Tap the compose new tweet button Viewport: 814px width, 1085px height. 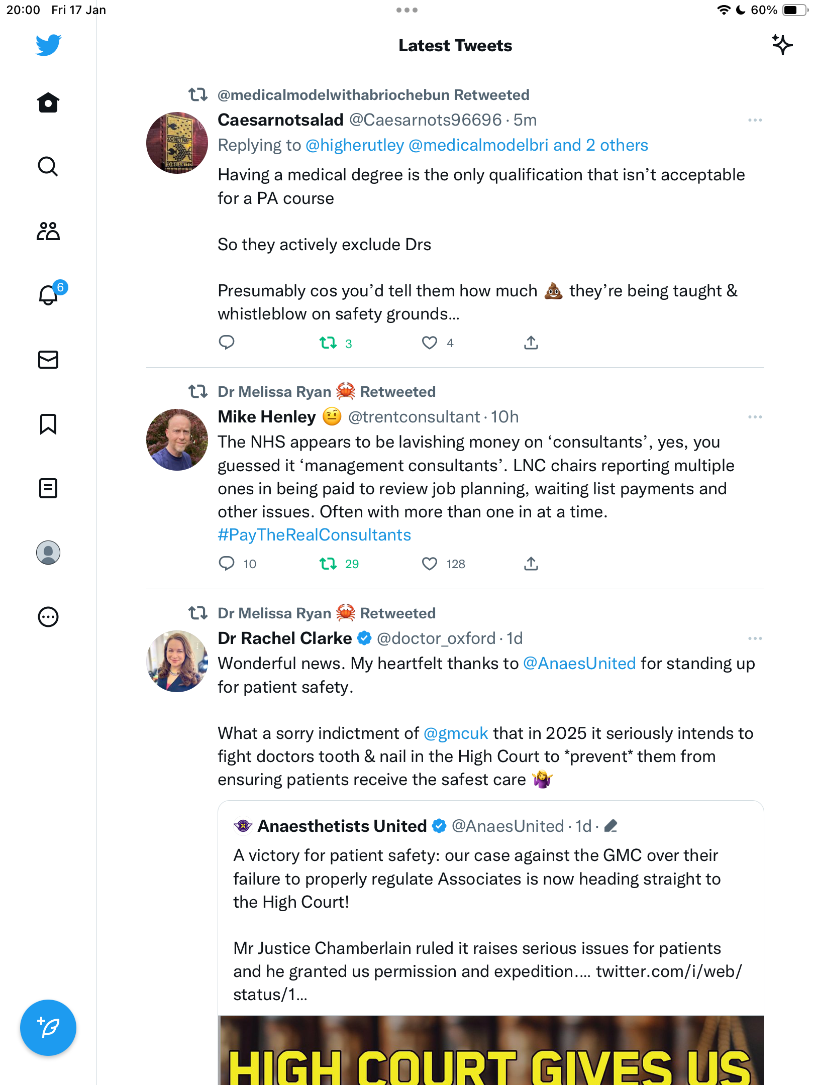[48, 1028]
